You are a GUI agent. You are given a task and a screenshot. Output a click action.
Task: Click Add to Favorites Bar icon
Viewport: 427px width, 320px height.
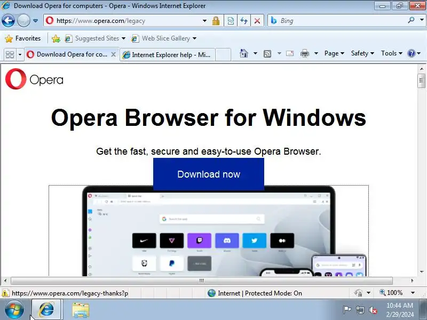pos(56,38)
